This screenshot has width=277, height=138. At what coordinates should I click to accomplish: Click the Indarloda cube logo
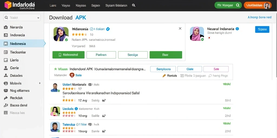(x=8, y=5)
